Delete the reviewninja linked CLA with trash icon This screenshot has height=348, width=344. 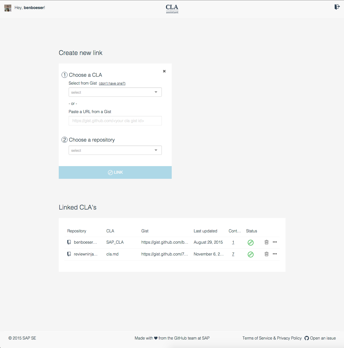click(266, 254)
